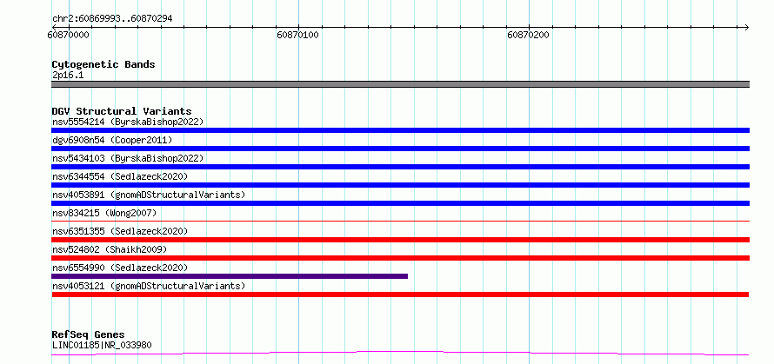Image resolution: width=774 pixels, height=364 pixels.
Task: Select the blue bar under nsv4053891
Action: point(400,203)
